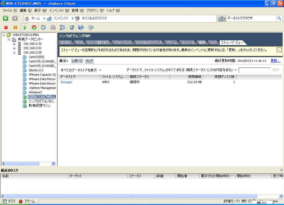This screenshot has width=284, height=205.
Task: Close the 最近のタスク panel
Action: pos(282,170)
